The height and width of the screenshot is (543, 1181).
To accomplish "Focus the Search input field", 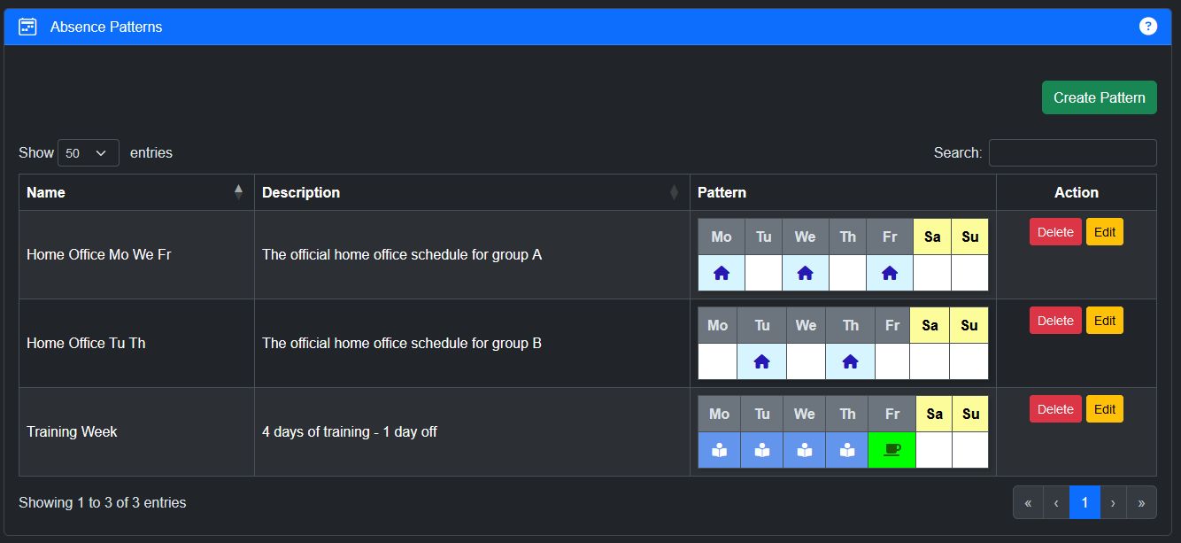I will pyautogui.click(x=1072, y=153).
